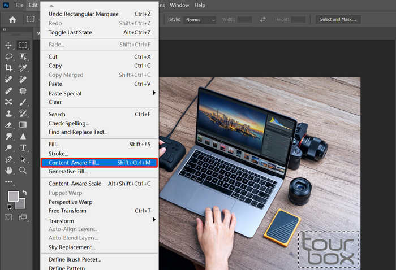Toggle Quick Mask mode
Viewport: 396px width, 270px height.
[8, 217]
